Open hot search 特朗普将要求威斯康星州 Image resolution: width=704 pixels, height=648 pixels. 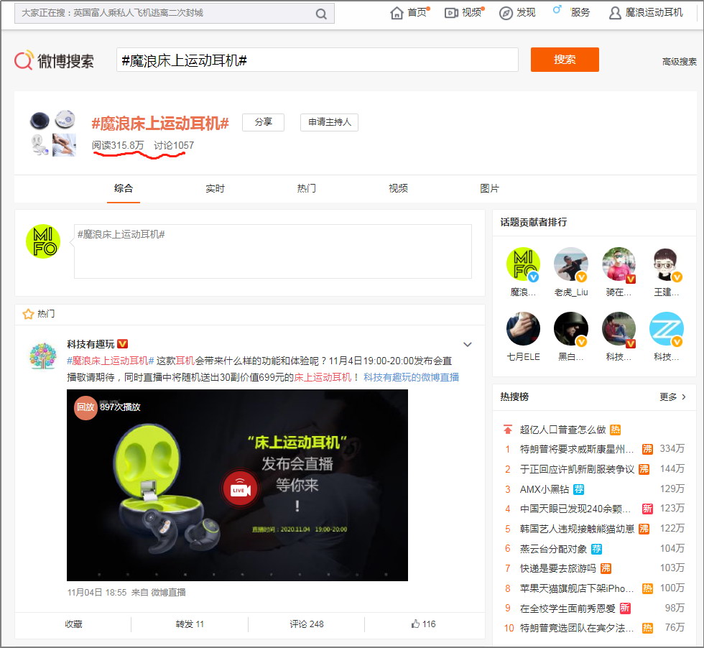577,449
